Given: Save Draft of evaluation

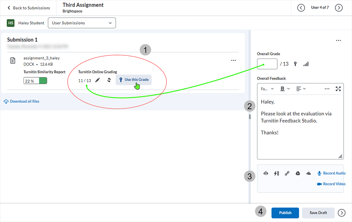Looking at the screenshot, I should tap(318, 213).
